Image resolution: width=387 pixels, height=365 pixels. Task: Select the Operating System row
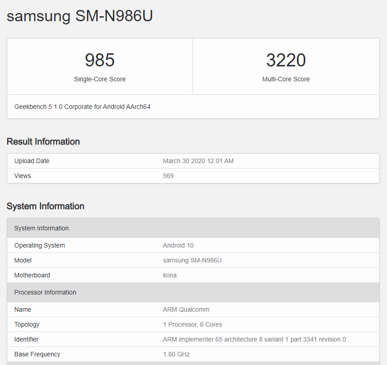click(x=40, y=245)
